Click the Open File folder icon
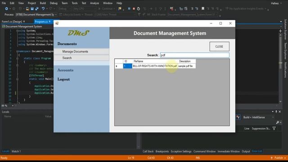Screen dimensions: 288x162 [x=27, y=9]
